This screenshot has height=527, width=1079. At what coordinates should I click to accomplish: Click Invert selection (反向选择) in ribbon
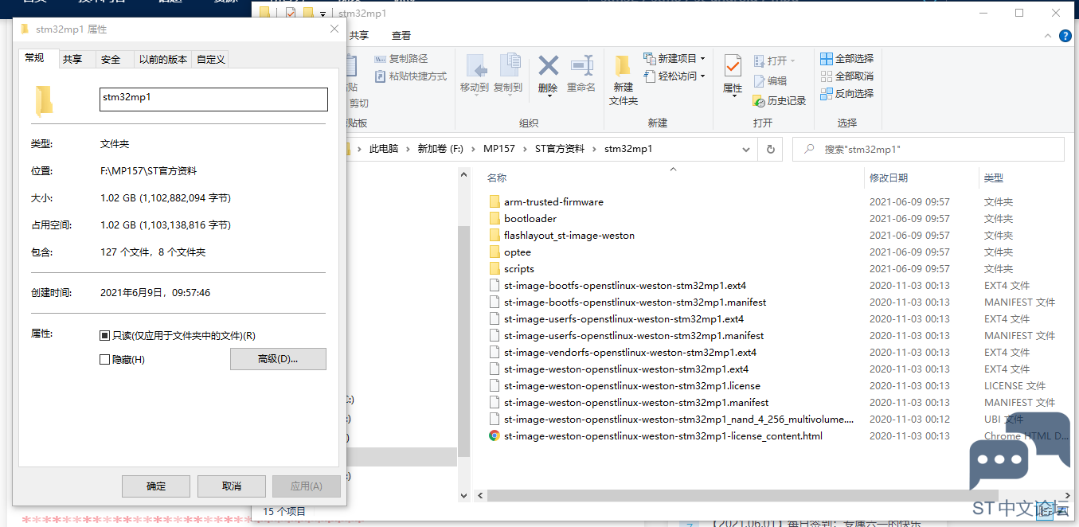(847, 94)
